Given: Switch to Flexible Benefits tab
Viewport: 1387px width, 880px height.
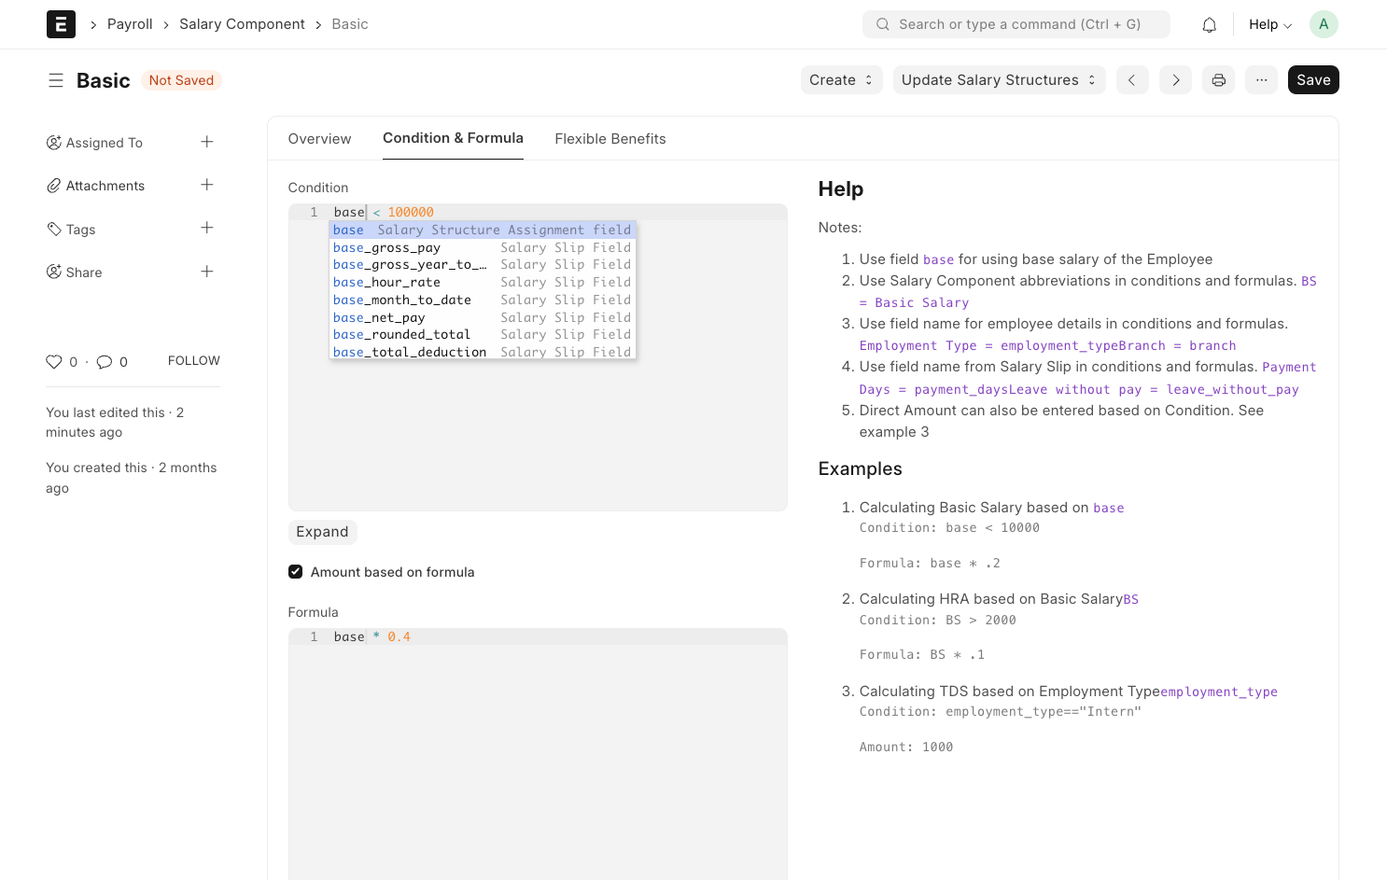Looking at the screenshot, I should click(x=609, y=139).
